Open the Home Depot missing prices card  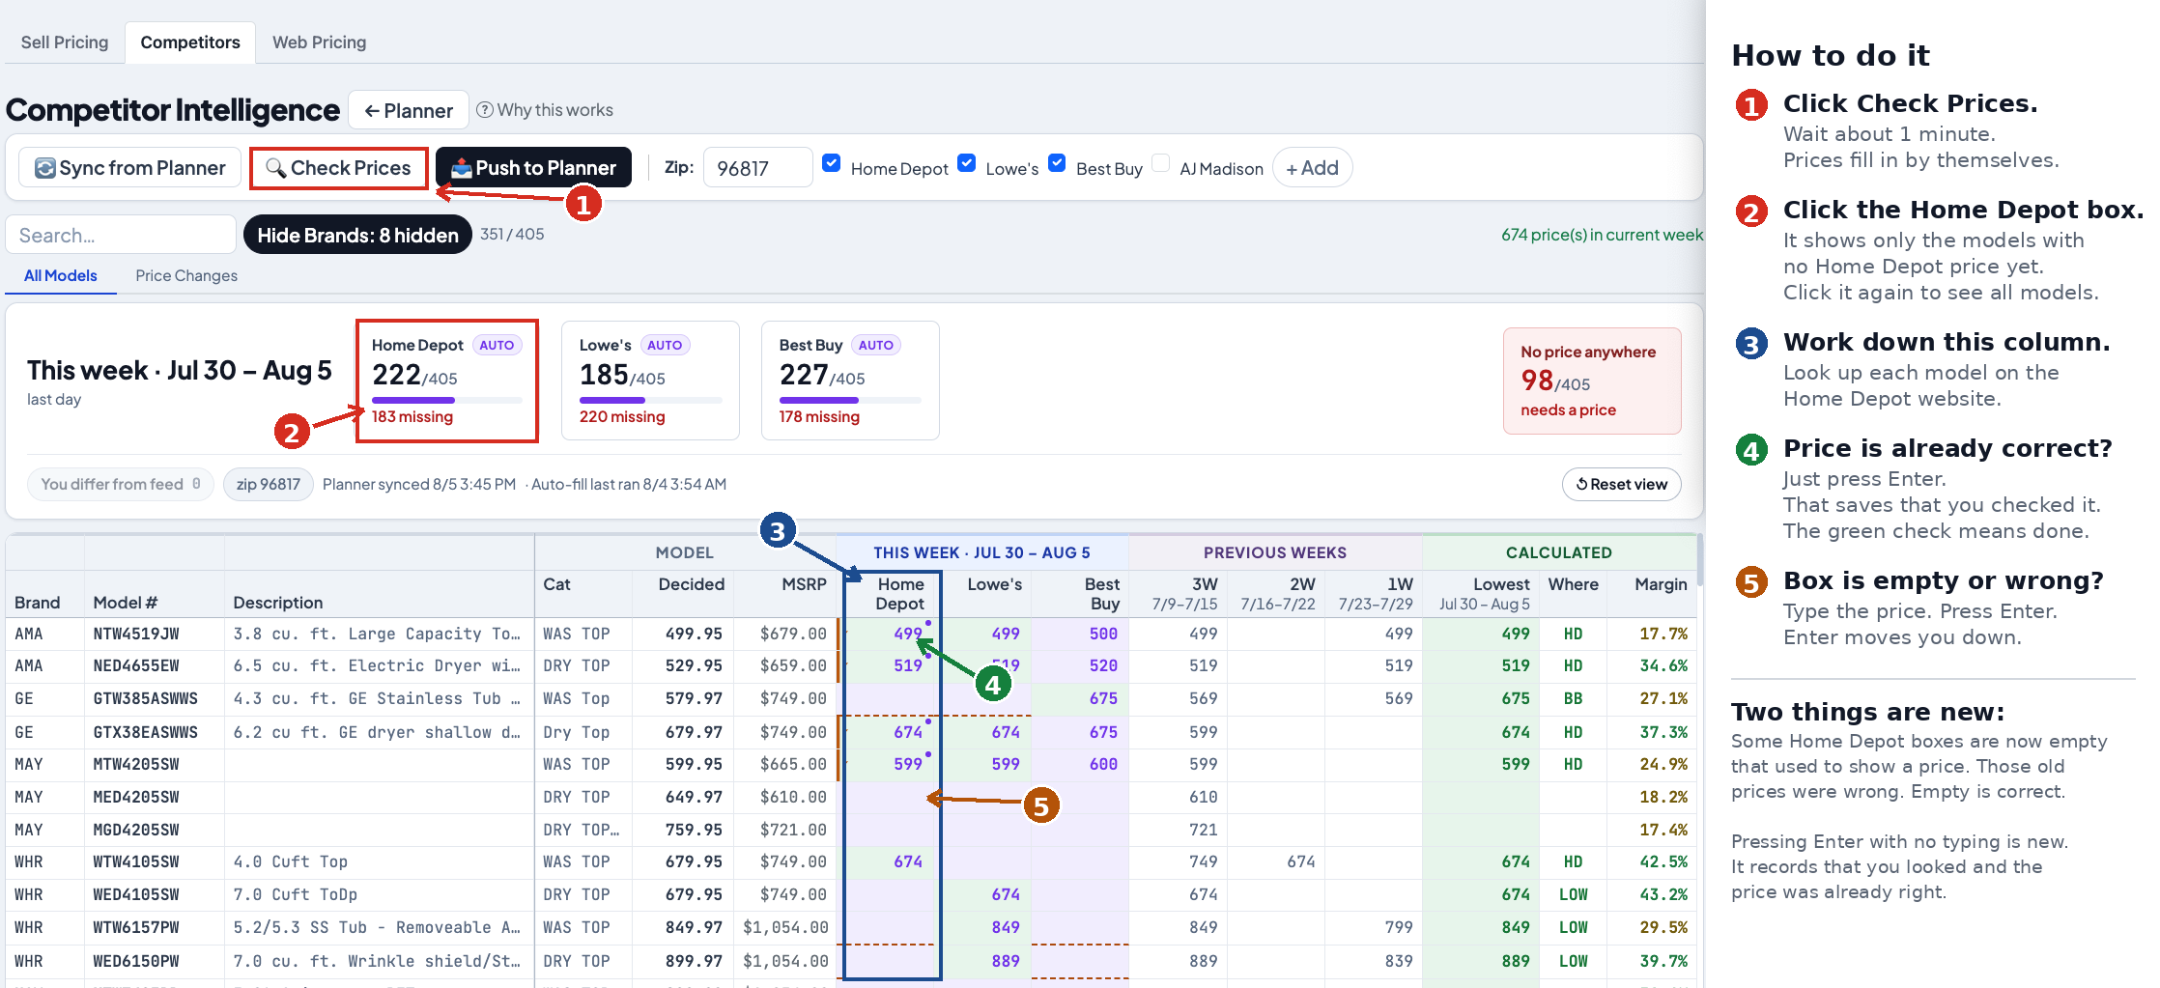pyautogui.click(x=446, y=381)
